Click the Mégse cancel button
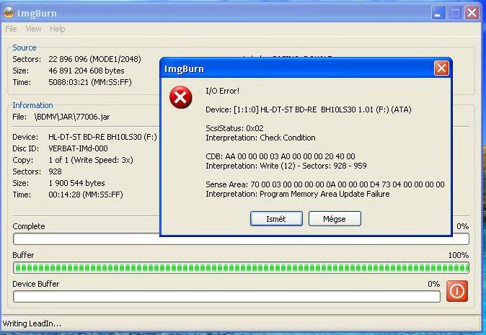This screenshot has width=486, height=335. click(x=335, y=218)
